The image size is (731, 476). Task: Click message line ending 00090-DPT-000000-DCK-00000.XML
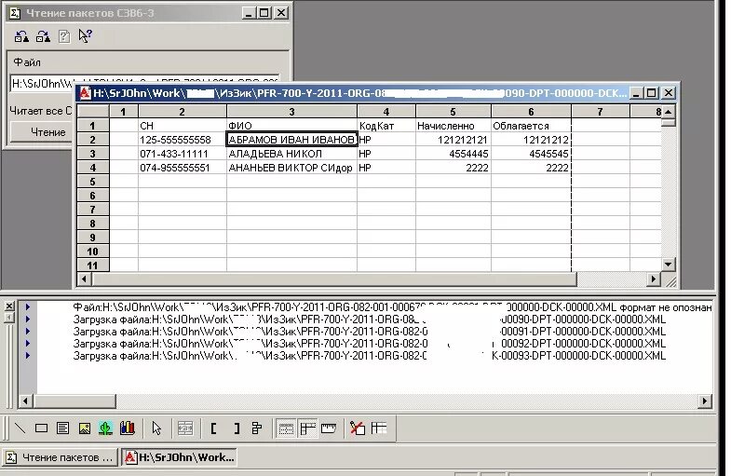click(370, 320)
